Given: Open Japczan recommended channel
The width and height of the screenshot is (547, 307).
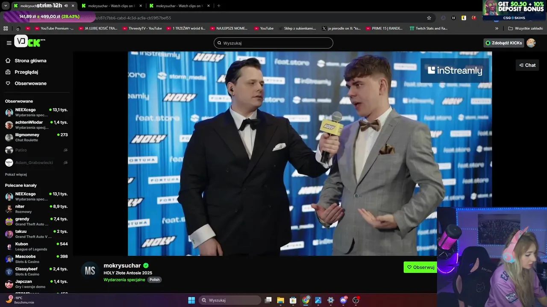Looking at the screenshot, I should 36,284.
